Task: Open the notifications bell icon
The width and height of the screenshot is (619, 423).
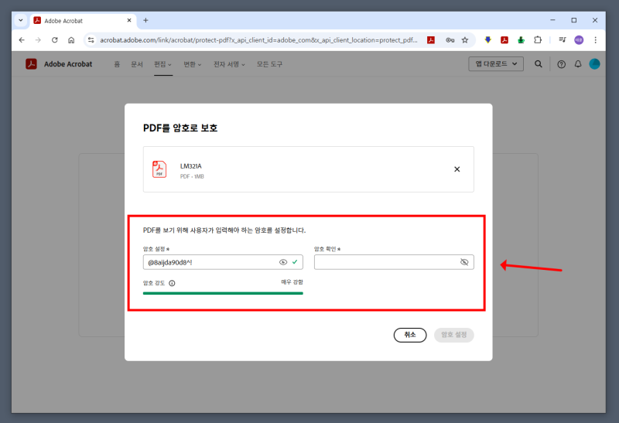Action: 578,64
